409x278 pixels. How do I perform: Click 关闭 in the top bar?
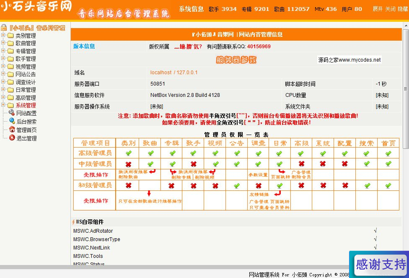(x=390, y=9)
